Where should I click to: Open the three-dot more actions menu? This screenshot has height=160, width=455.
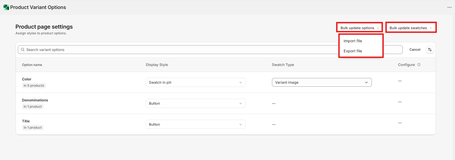pyautogui.click(x=449, y=7)
